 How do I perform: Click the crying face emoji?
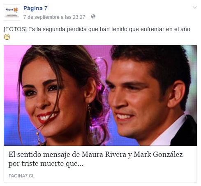(7, 37)
